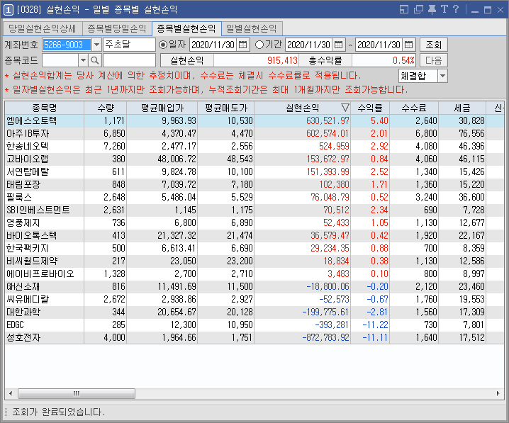Select the 기간 radio button
Image resolution: width=509 pixels, height=423 pixels.
pyautogui.click(x=259, y=45)
